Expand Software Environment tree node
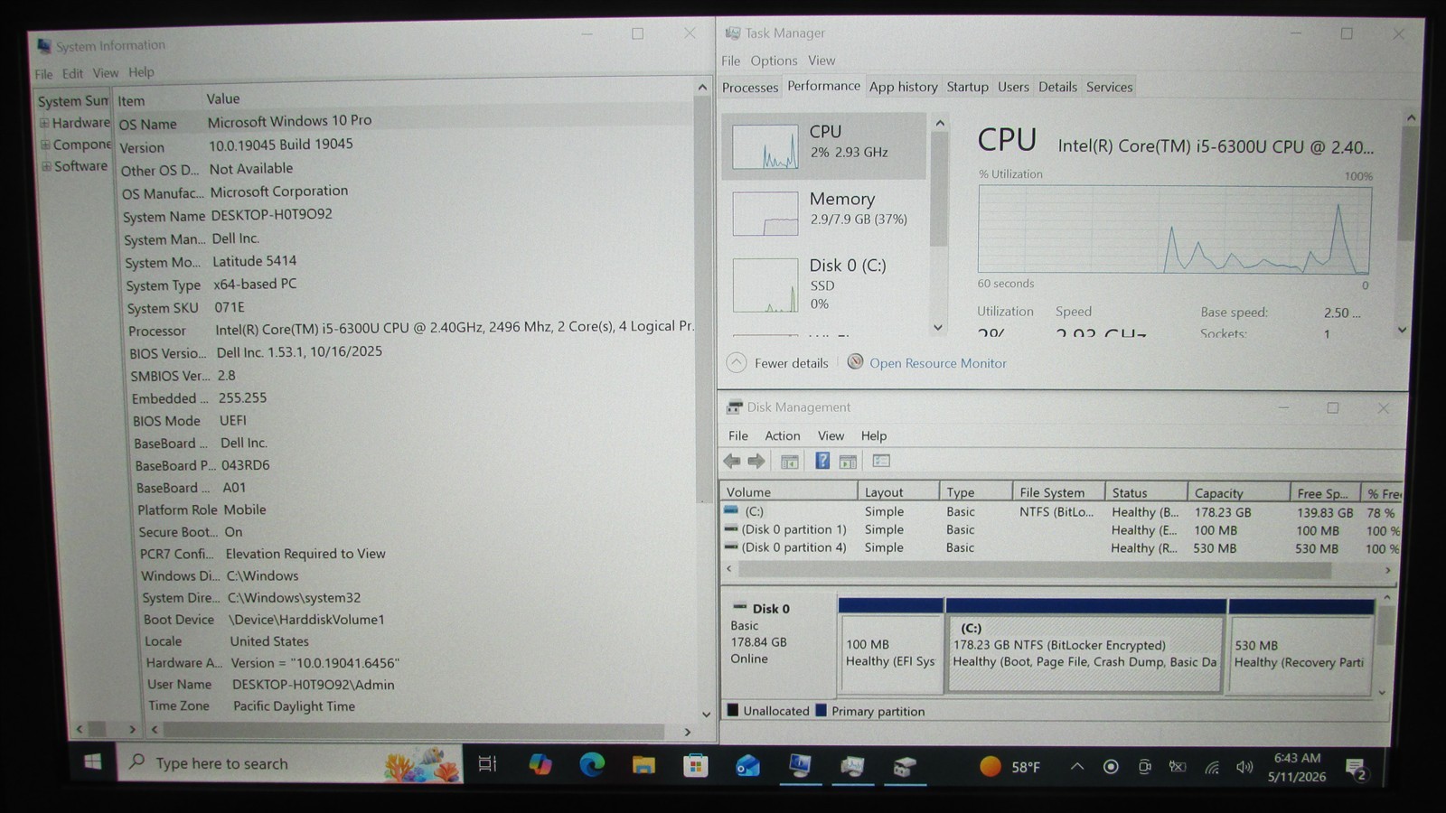 pyautogui.click(x=46, y=166)
